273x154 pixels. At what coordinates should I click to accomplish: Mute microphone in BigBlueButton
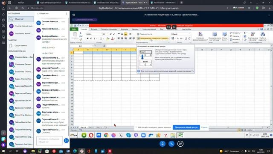163,144
